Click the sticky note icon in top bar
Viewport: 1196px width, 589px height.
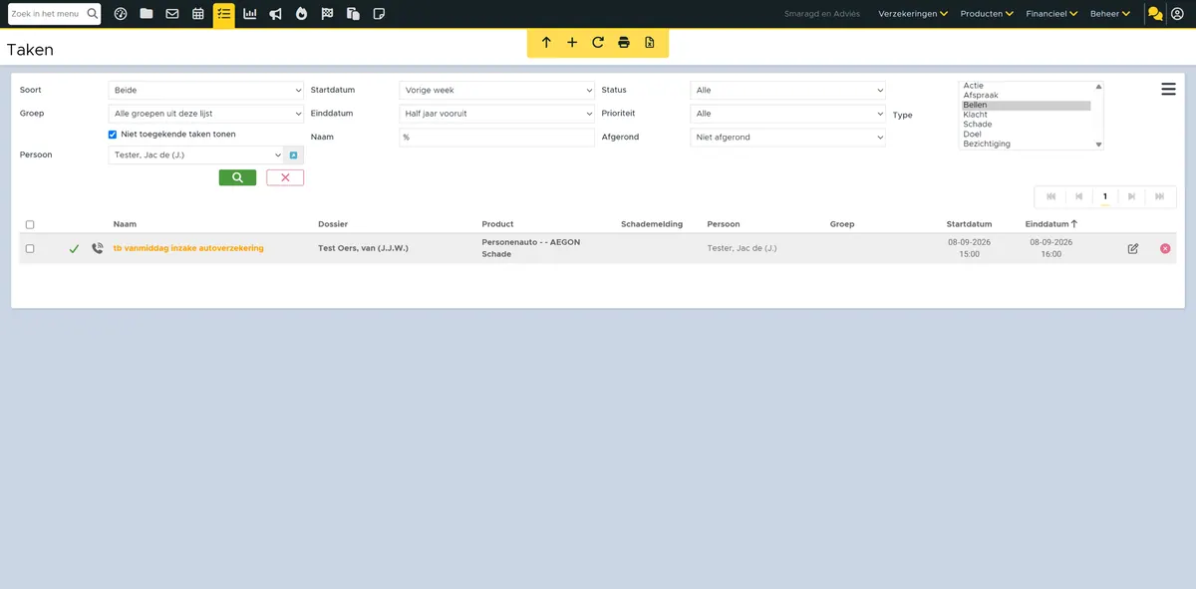point(379,14)
